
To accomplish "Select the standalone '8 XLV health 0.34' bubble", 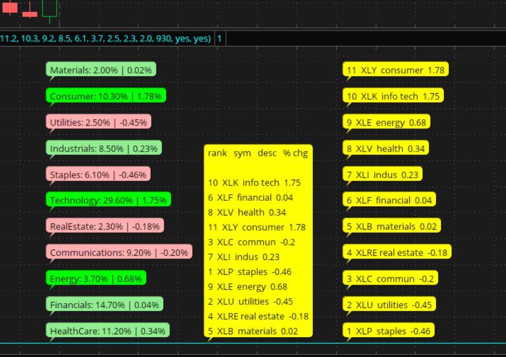I will (x=386, y=148).
